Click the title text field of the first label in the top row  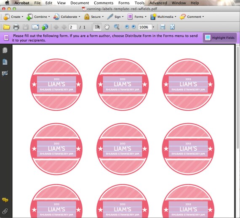pyautogui.click(x=56, y=84)
